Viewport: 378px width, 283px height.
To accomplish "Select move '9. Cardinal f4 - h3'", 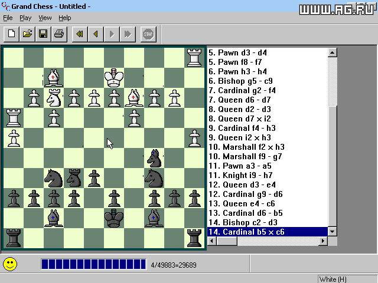I will [x=268, y=128].
